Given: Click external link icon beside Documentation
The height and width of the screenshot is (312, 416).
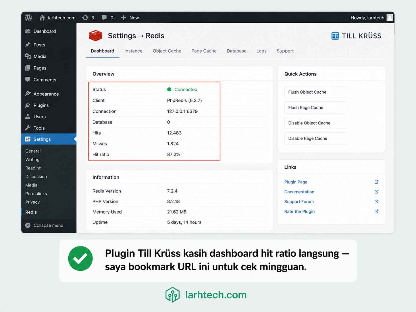Looking at the screenshot, I should 376,192.
